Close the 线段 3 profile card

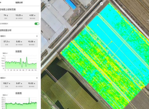click(x=37, y=36)
